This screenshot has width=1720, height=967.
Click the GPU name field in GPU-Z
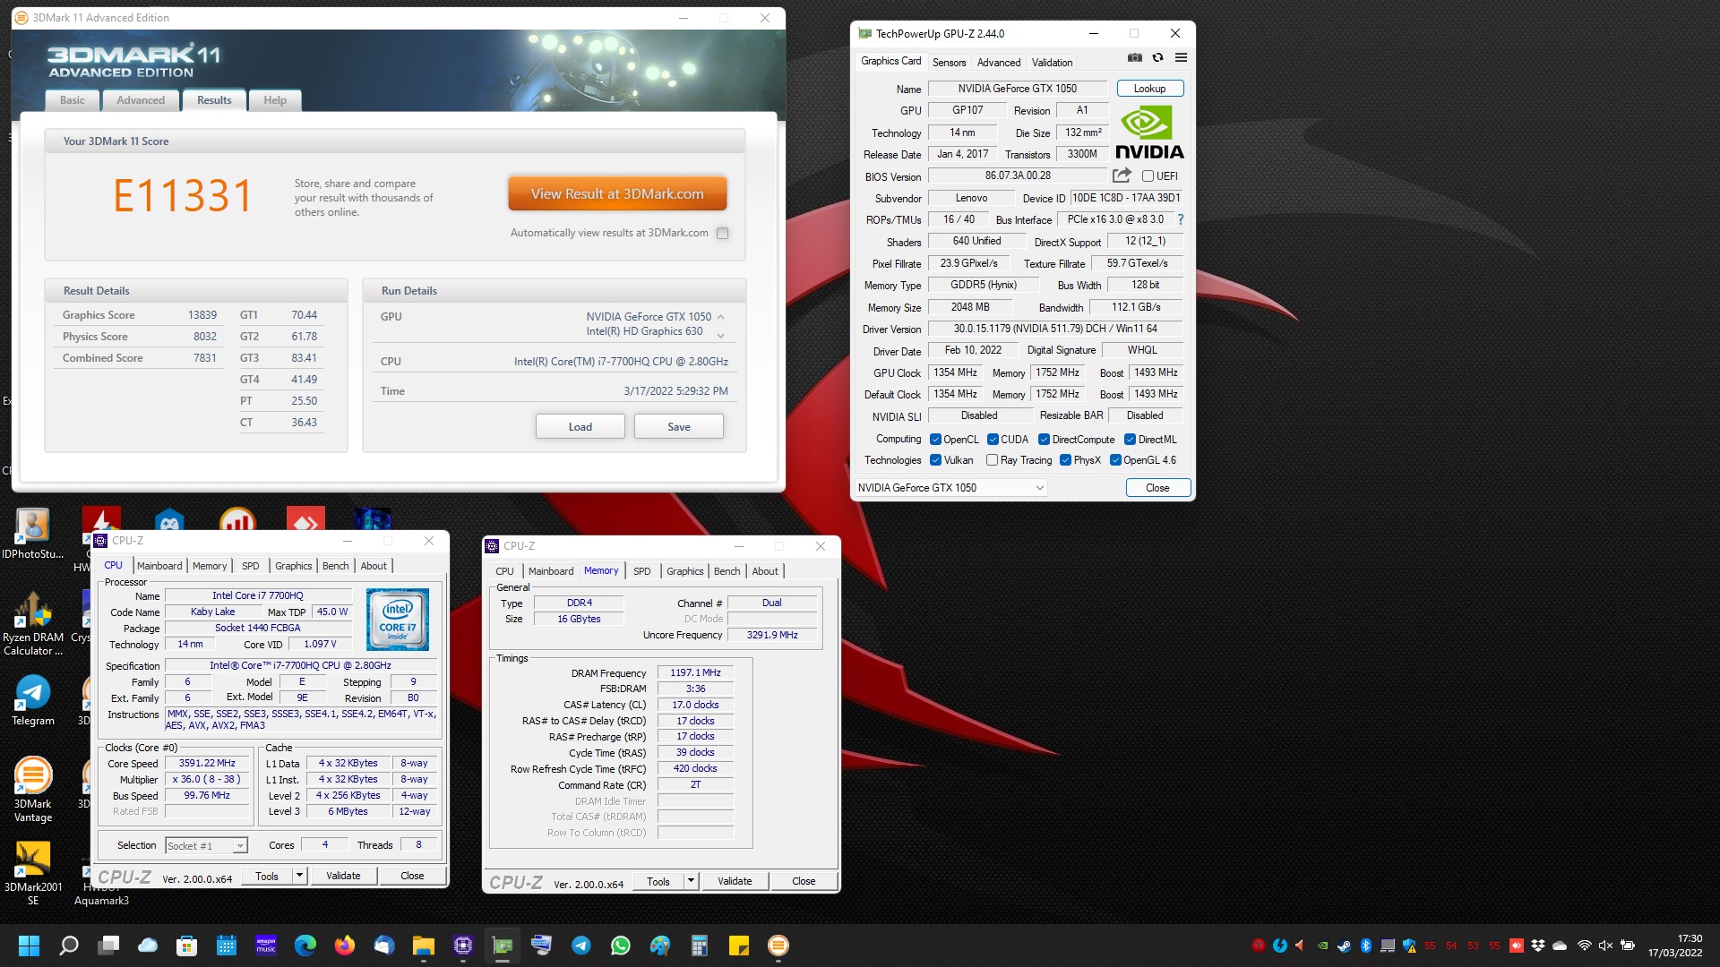(x=1017, y=89)
